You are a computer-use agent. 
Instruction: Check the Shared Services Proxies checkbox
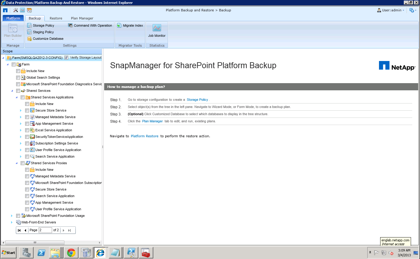(x=22, y=163)
